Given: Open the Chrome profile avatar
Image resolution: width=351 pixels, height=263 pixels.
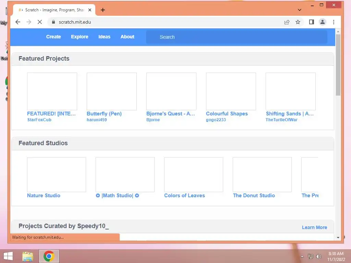Looking at the screenshot, I should point(322,22).
